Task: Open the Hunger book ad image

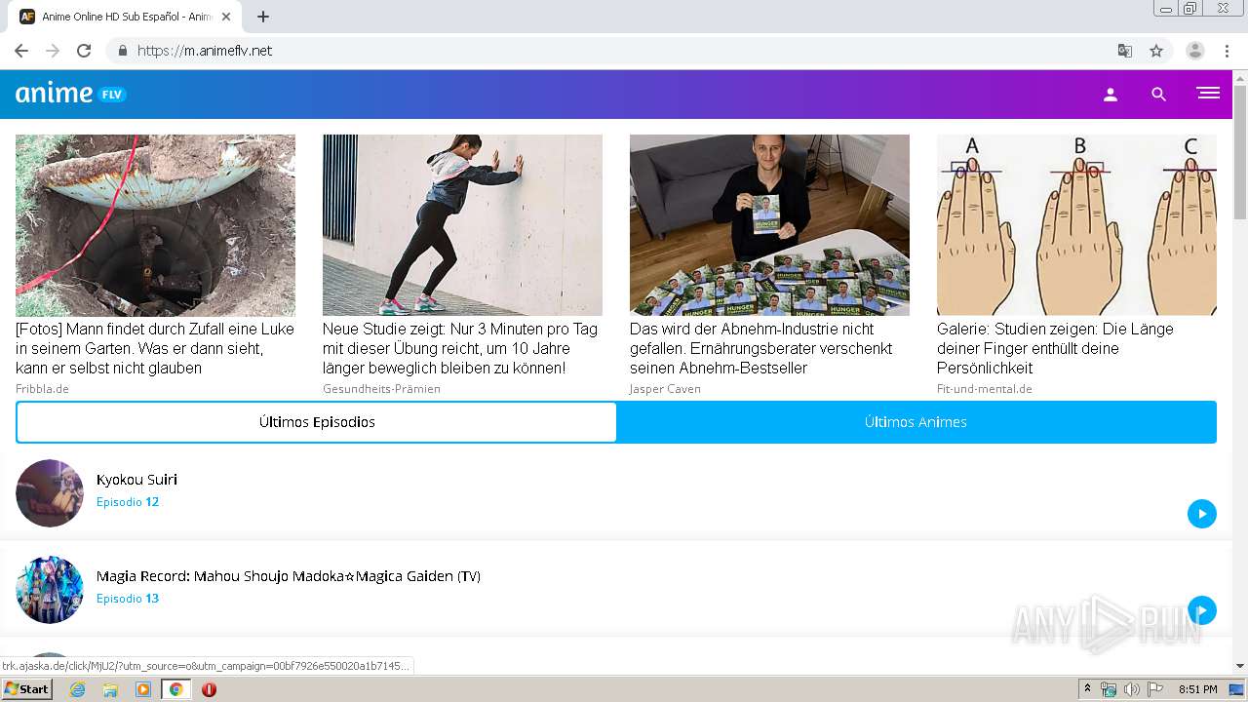Action: pos(769,225)
